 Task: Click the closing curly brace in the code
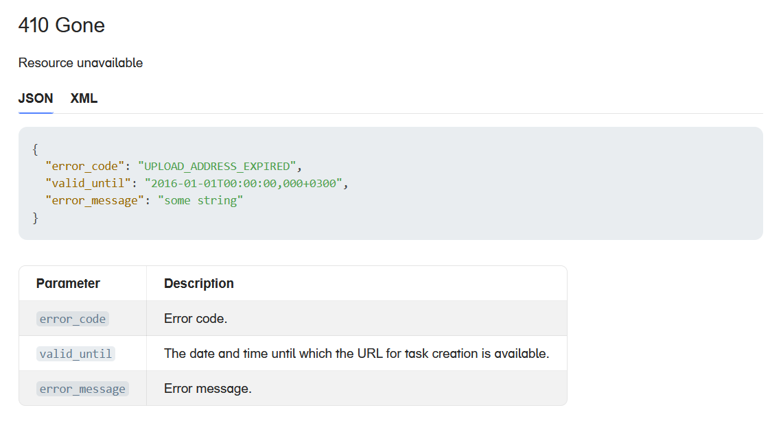tap(35, 218)
